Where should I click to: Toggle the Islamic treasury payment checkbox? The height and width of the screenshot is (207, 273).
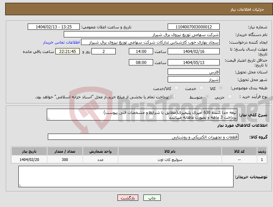(x=174, y=96)
